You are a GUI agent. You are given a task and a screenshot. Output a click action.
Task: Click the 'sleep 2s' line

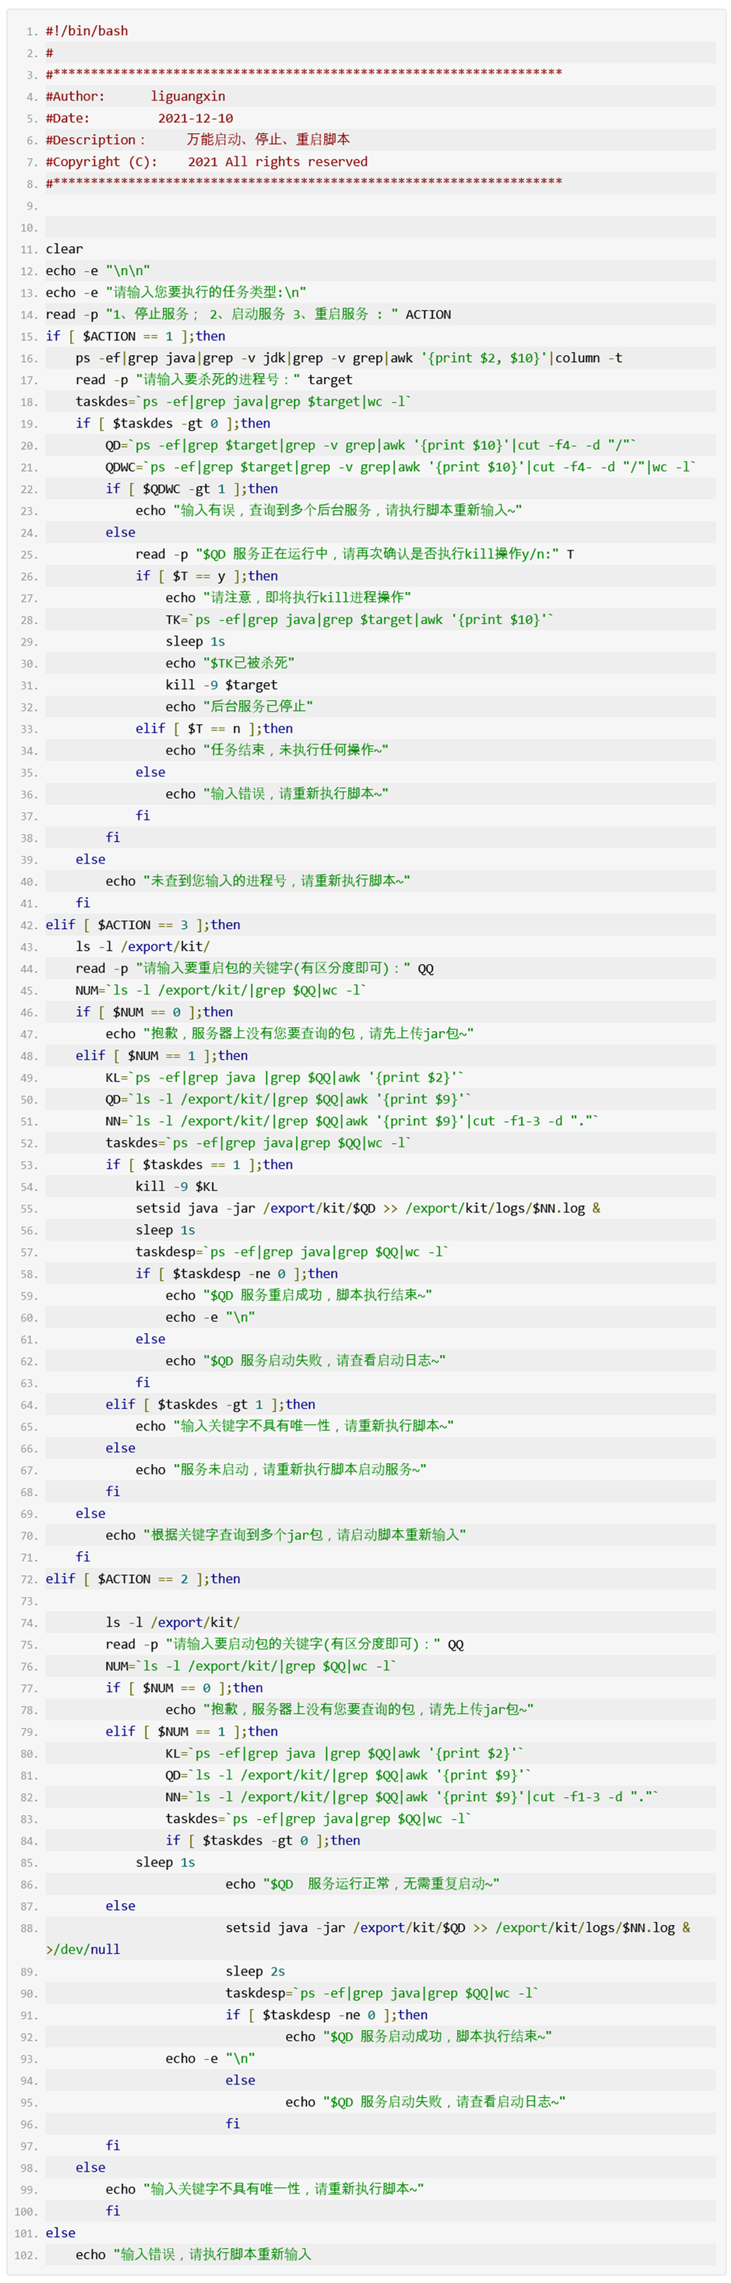pyautogui.click(x=255, y=1972)
